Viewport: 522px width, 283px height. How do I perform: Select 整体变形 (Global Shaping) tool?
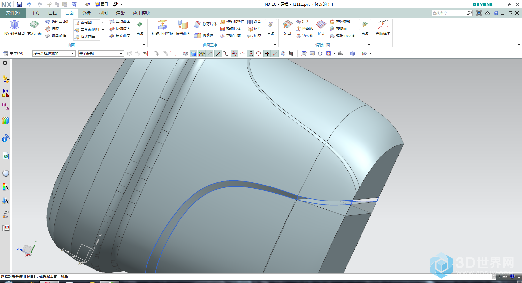point(340,22)
